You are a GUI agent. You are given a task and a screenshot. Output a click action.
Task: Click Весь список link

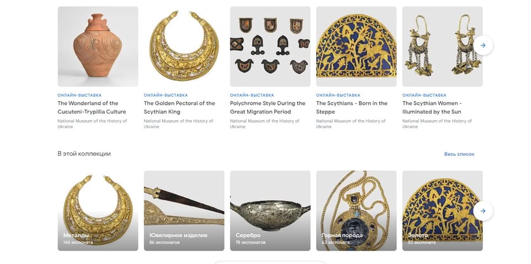coord(459,154)
